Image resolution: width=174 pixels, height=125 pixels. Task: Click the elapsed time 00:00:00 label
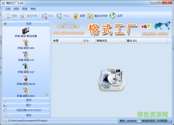[128, 121]
